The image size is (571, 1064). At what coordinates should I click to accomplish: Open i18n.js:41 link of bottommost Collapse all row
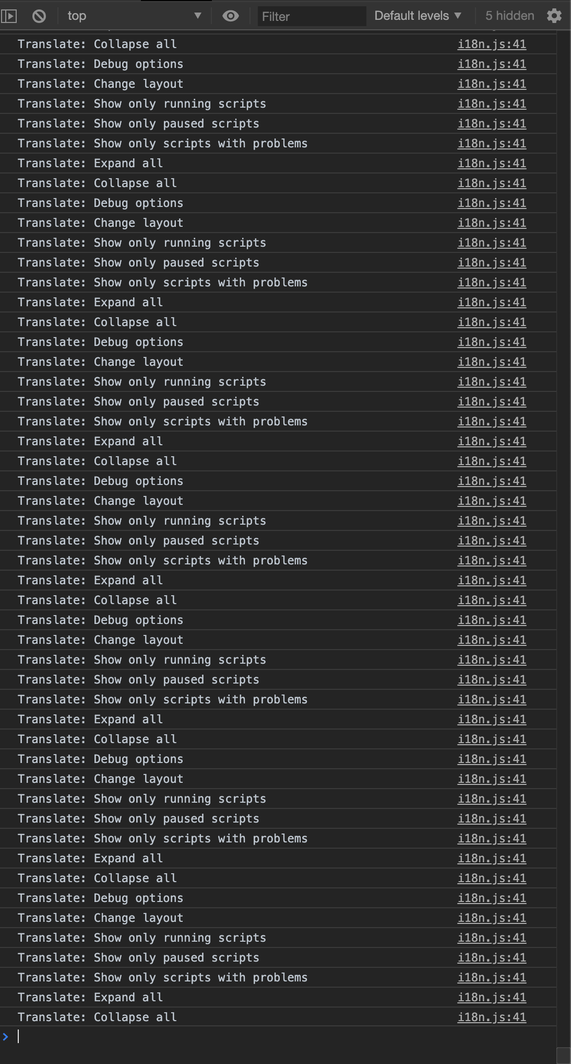coord(492,1017)
